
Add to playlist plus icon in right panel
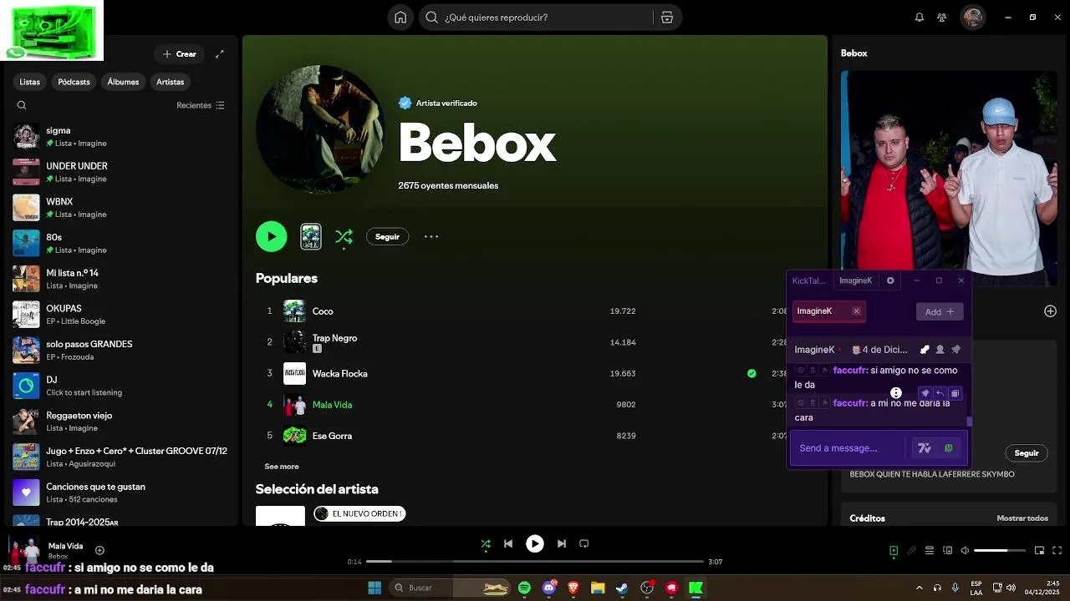point(1050,311)
